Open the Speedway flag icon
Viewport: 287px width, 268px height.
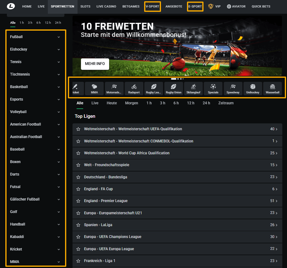coord(233,88)
